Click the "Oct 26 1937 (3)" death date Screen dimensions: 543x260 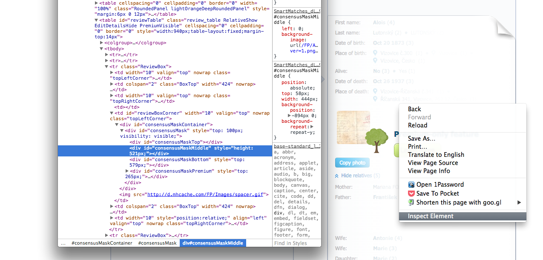[393, 81]
